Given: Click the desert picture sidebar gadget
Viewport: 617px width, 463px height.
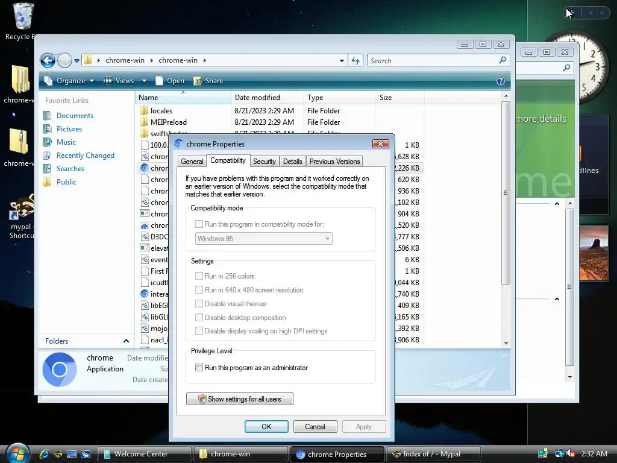Looking at the screenshot, I should pyautogui.click(x=594, y=253).
